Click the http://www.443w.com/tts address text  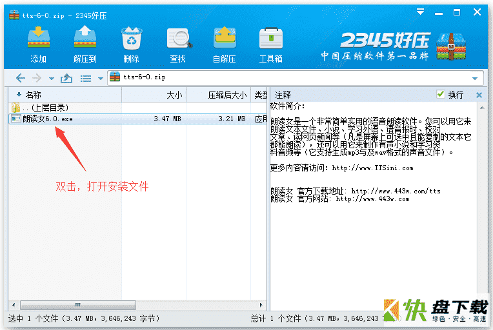[396, 191]
